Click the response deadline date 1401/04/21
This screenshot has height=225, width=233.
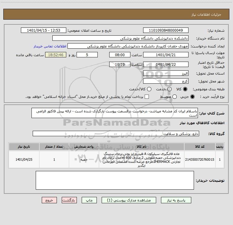pyautogui.click(x=166, y=55)
